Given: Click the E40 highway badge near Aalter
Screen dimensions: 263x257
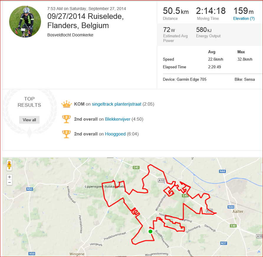Looking at the screenshot, I should (233, 226).
